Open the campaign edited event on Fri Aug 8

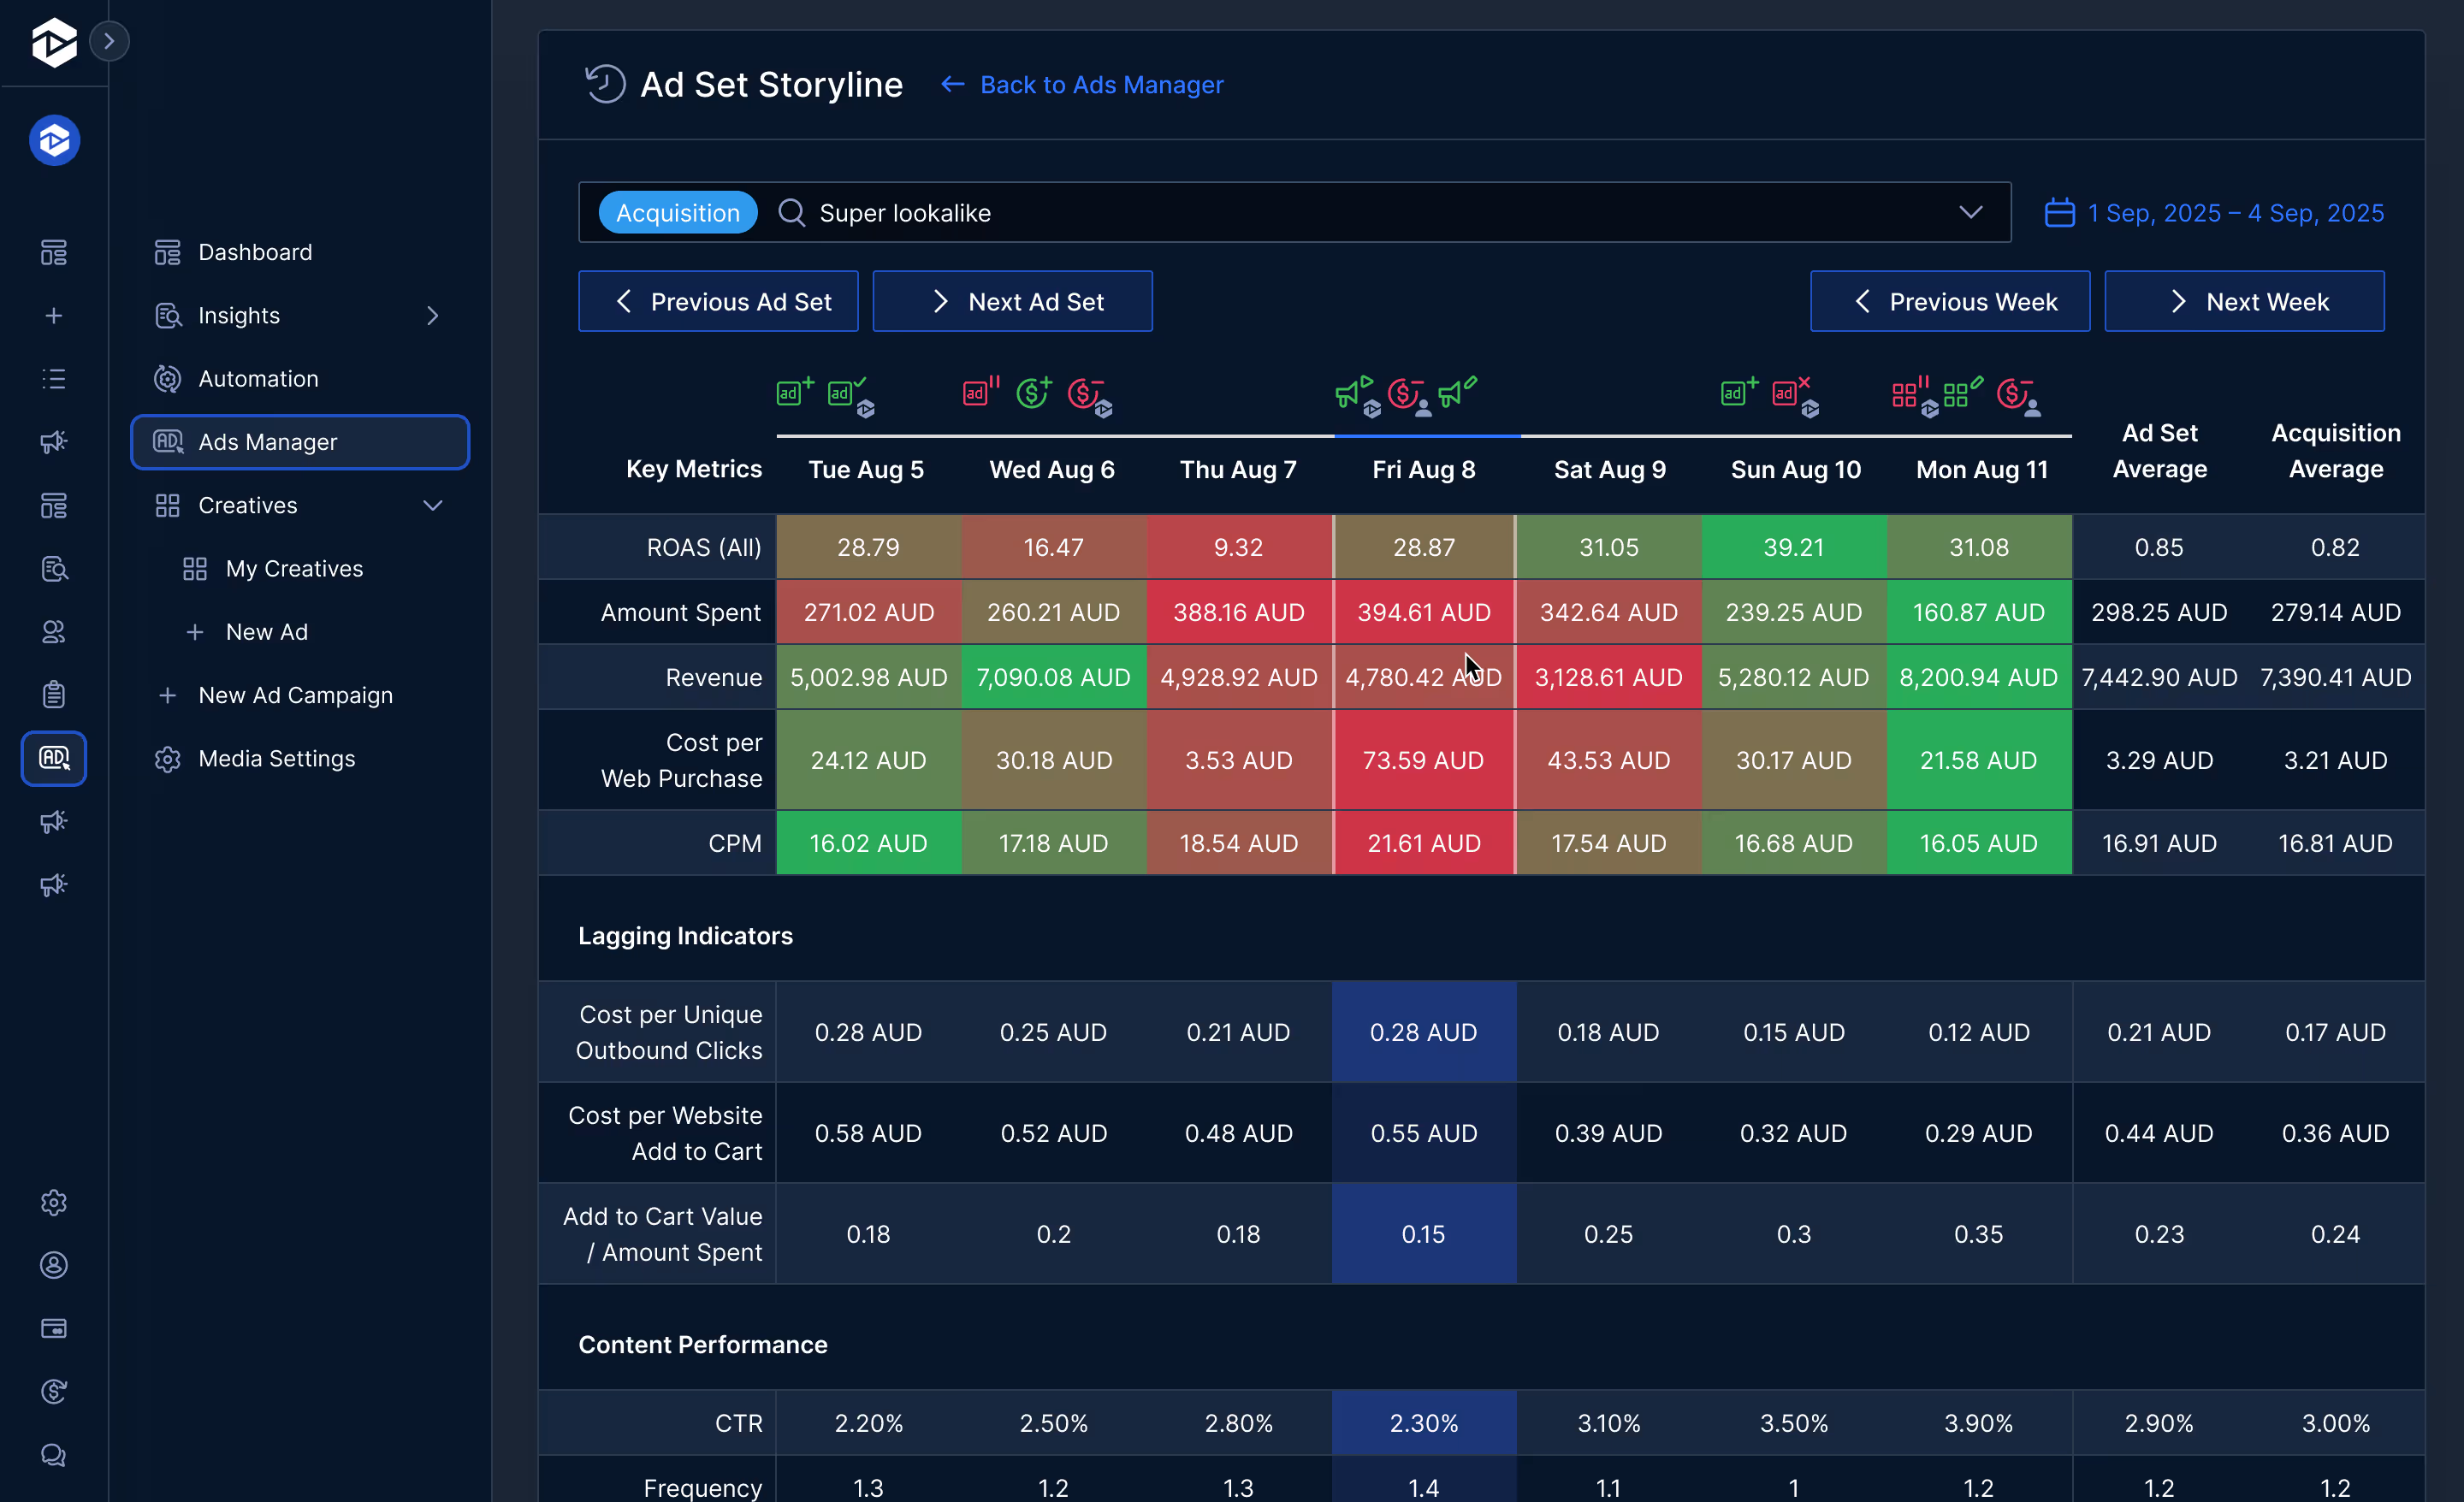[1458, 392]
